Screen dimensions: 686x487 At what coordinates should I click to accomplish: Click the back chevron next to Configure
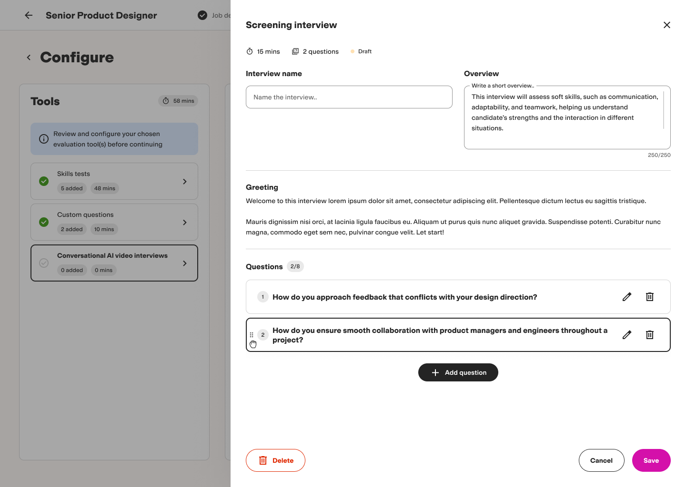point(29,58)
